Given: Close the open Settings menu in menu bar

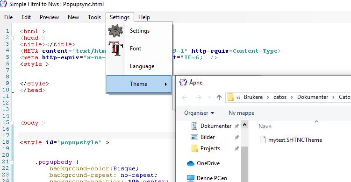Looking at the screenshot, I should 120,17.
